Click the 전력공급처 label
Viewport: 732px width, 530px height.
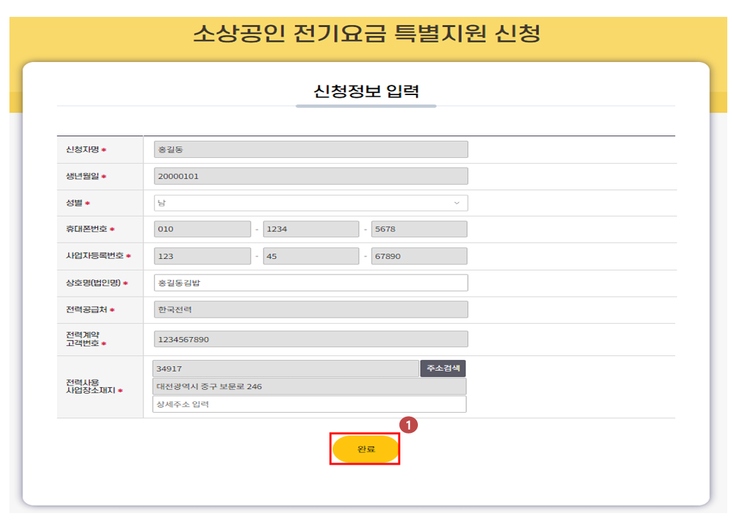coord(87,310)
